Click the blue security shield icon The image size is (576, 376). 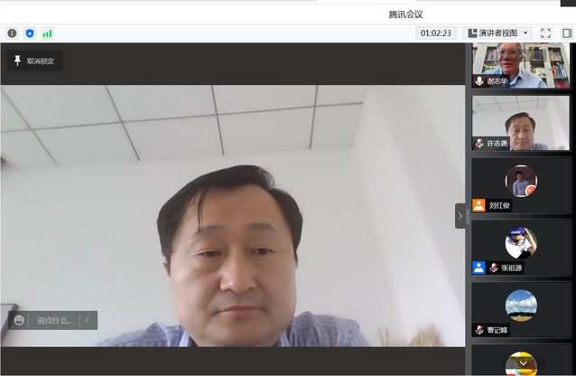point(30,33)
